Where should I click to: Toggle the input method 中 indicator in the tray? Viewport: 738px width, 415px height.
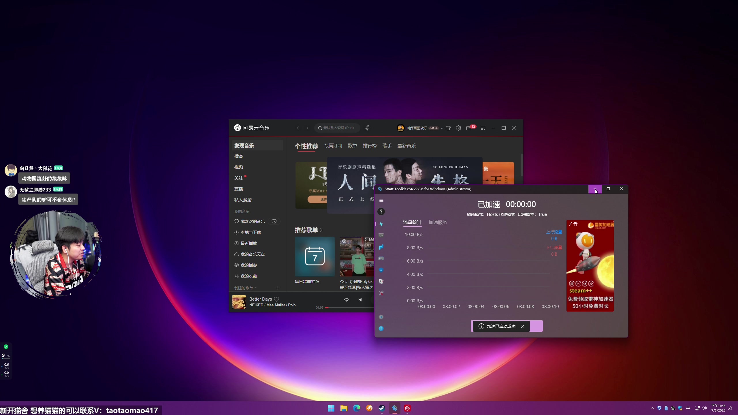(x=688, y=408)
